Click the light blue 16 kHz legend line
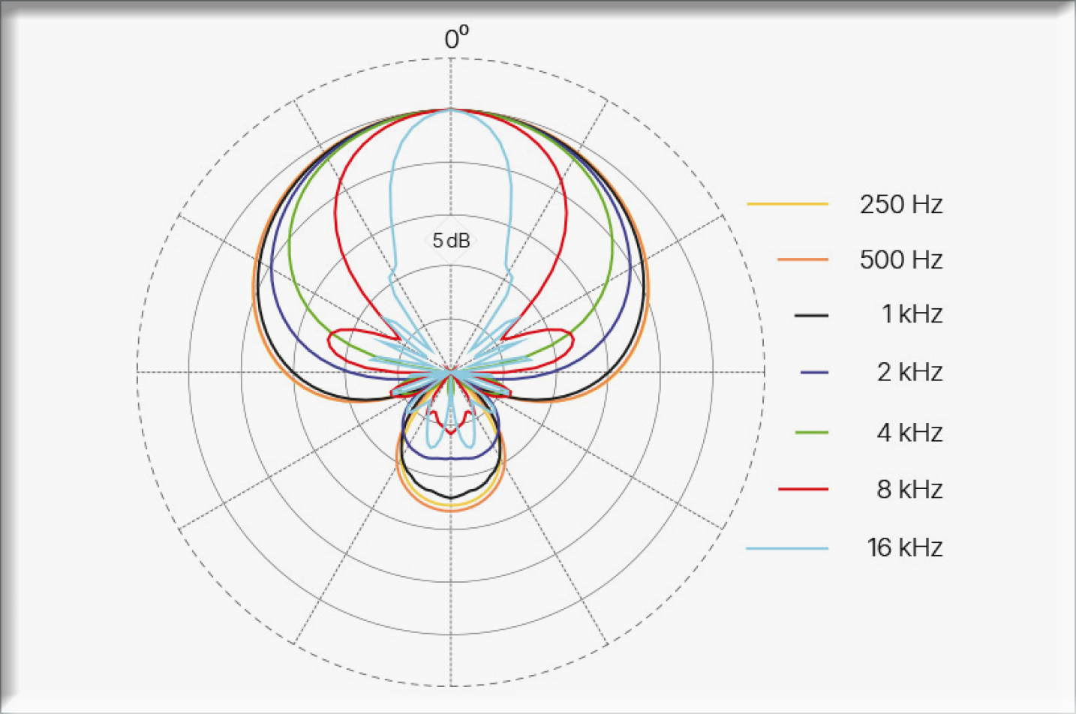The height and width of the screenshot is (714, 1076). tap(787, 548)
